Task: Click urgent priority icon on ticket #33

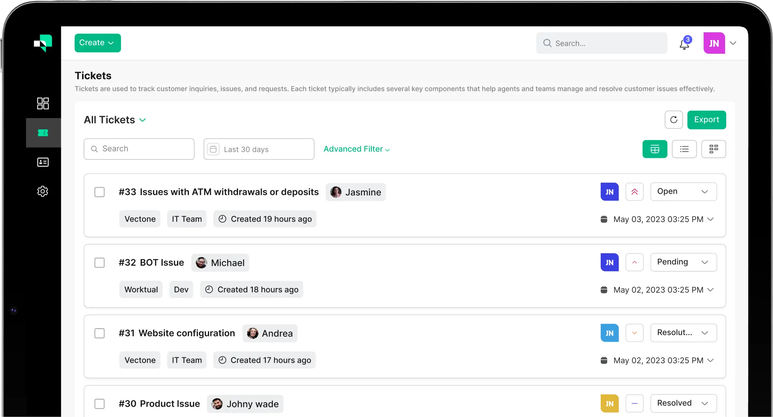Action: point(635,192)
